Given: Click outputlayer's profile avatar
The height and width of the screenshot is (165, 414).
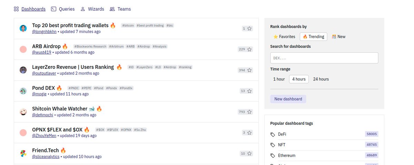Looking at the screenshot, I should (23, 70).
